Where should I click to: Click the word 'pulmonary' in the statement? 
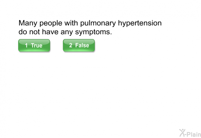[x=98, y=23]
